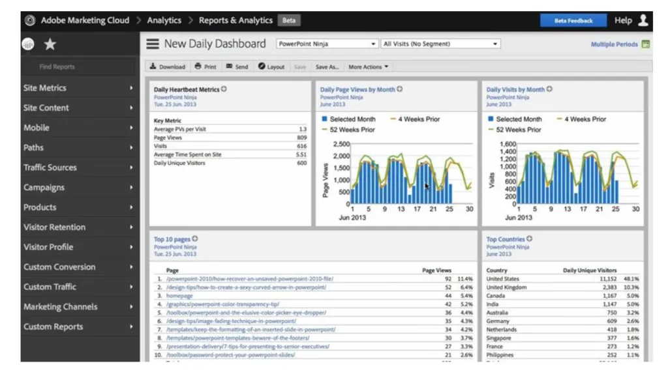Open the Layout editor
The width and height of the screenshot is (668, 374).
point(271,67)
